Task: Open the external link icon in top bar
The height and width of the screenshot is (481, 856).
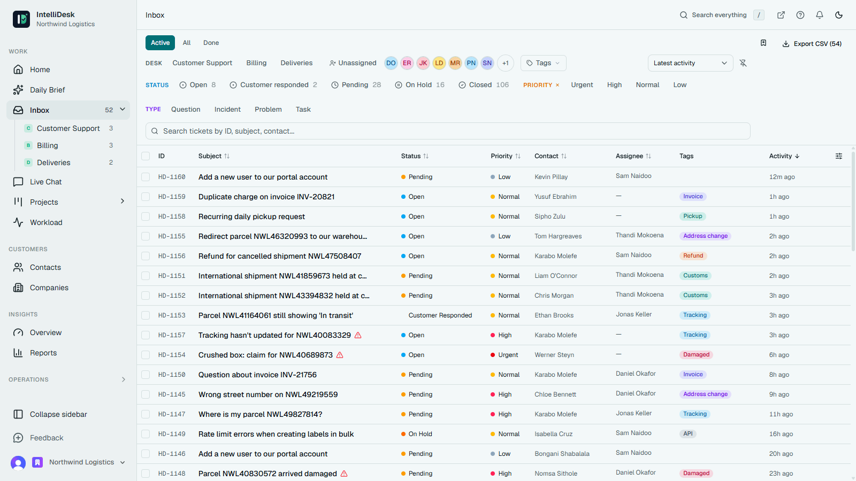Action: point(781,15)
